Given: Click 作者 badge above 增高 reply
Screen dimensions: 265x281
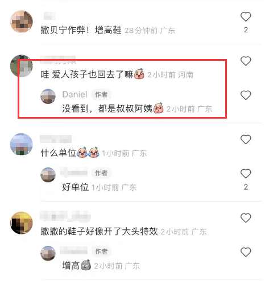Looking at the screenshot, I should click(x=101, y=251).
